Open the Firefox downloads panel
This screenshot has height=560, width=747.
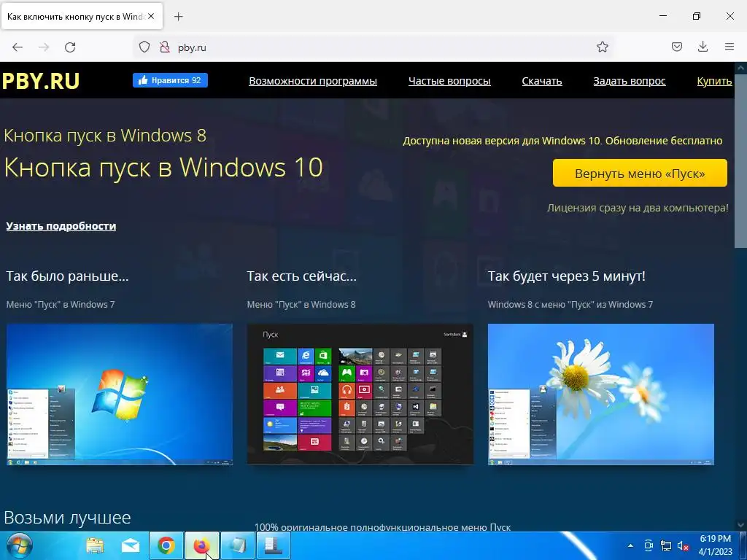[x=703, y=47]
